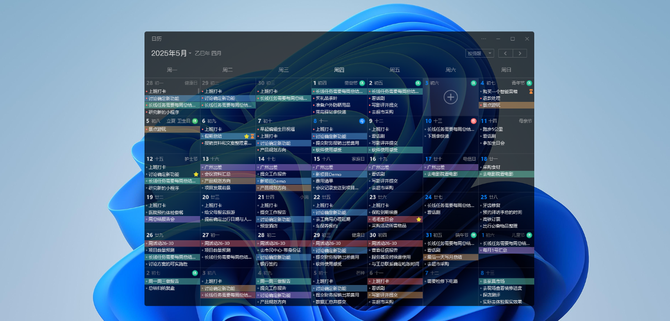Click the scrollbar in the April 28 cell

pyautogui.click(x=198, y=91)
